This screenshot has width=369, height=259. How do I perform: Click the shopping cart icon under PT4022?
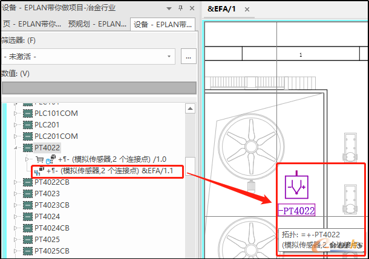(39, 159)
